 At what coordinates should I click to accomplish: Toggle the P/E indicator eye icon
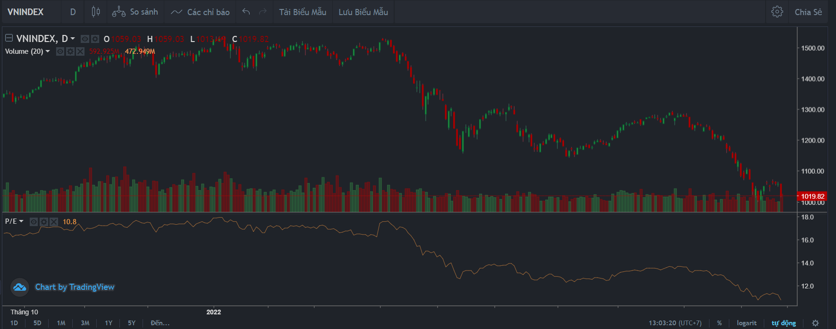[34, 222]
